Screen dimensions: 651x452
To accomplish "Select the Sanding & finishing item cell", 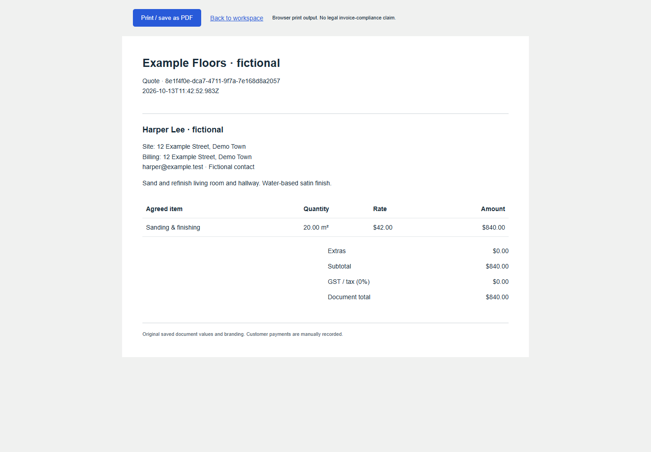I will (173, 227).
